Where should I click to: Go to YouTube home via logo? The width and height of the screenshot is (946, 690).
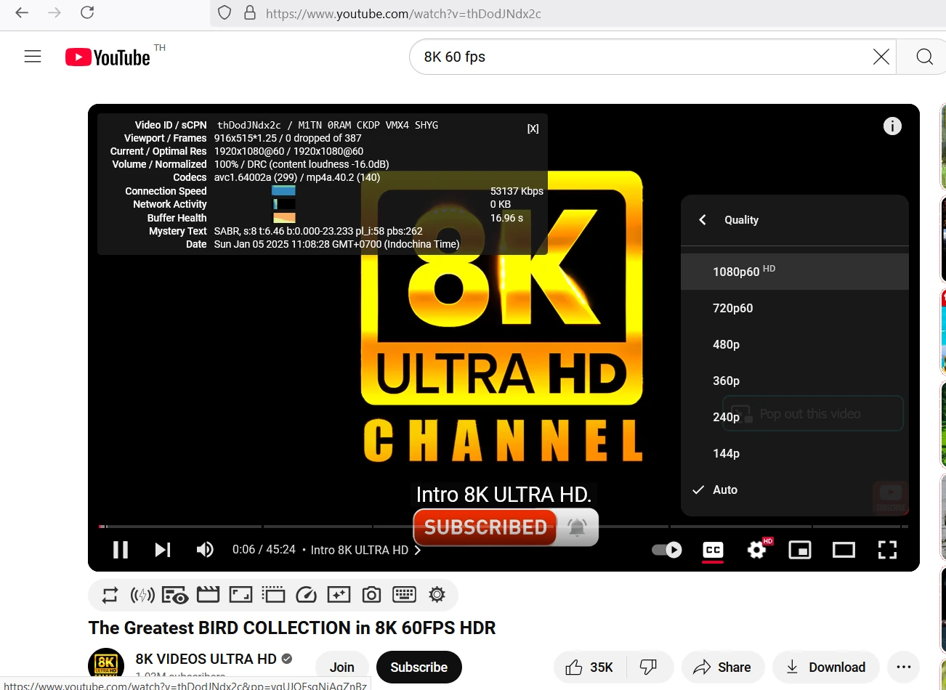(x=108, y=57)
